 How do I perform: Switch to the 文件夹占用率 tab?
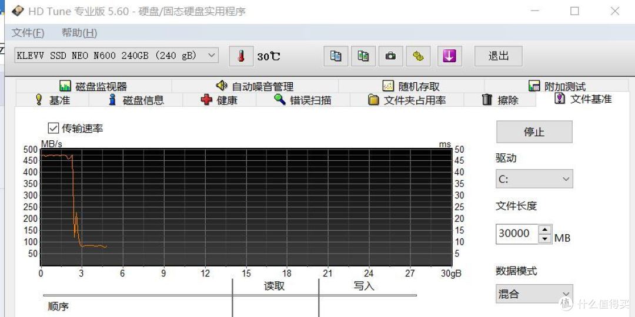click(x=407, y=100)
